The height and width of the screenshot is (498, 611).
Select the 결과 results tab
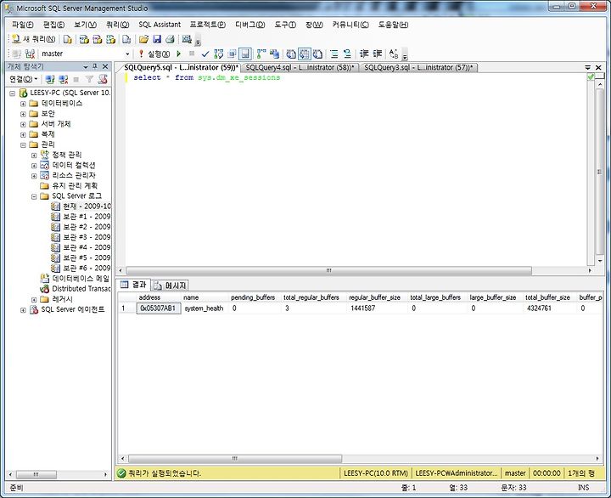(x=134, y=285)
